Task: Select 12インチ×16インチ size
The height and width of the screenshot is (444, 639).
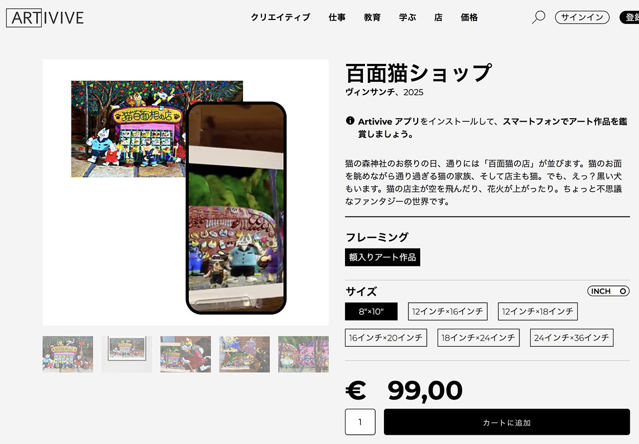Action: tap(448, 312)
